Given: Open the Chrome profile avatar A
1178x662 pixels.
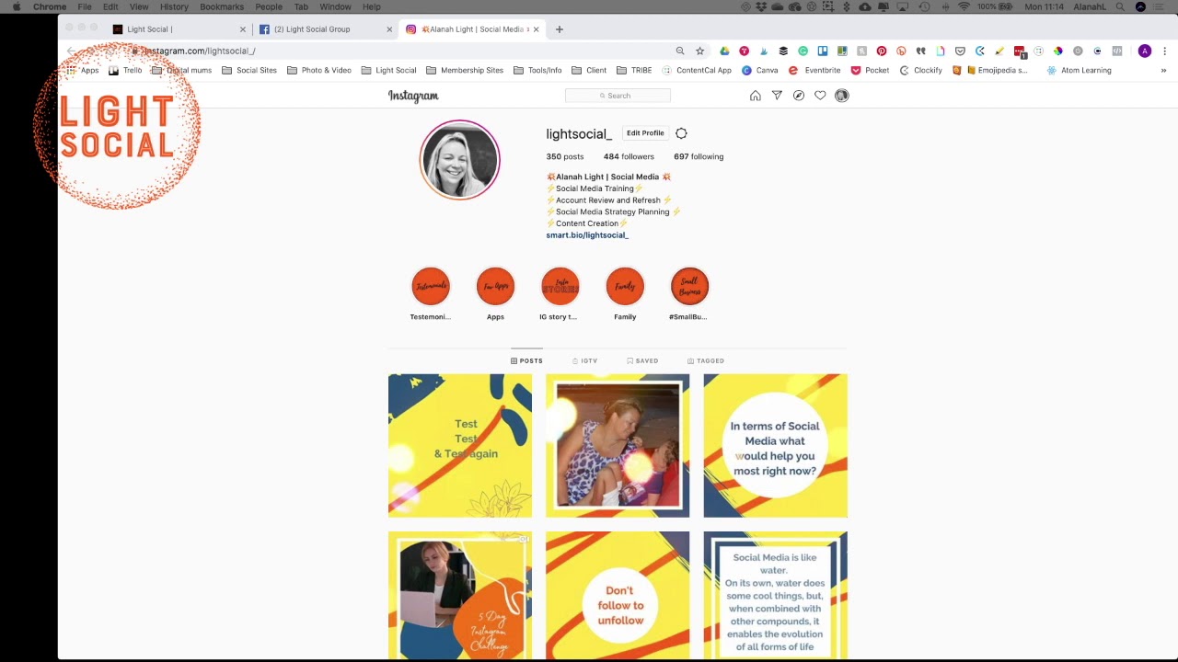Looking at the screenshot, I should (x=1145, y=51).
